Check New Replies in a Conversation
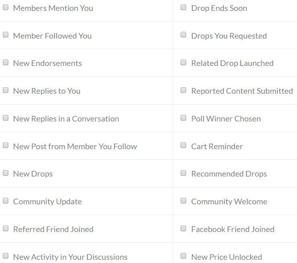Screen dimensions: 297x263 click(6, 118)
